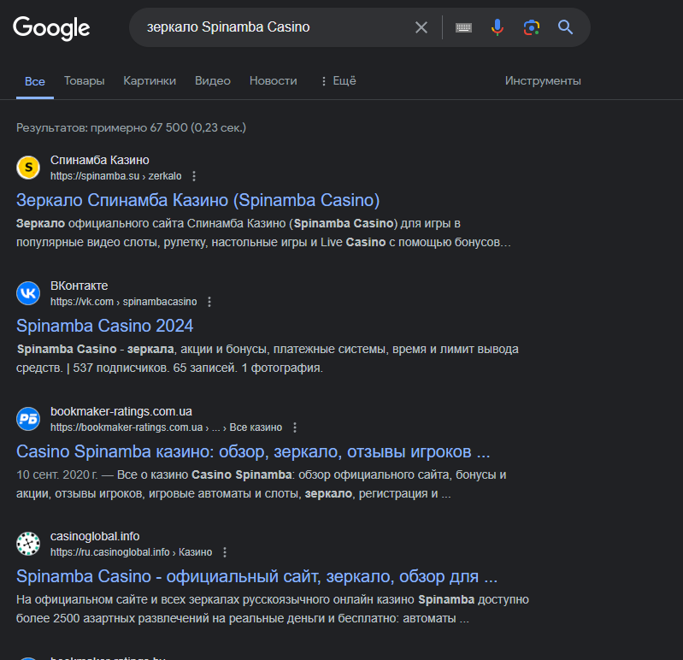This screenshot has width=683, height=660.
Task: Switch to the Новости tab
Action: pyautogui.click(x=273, y=81)
